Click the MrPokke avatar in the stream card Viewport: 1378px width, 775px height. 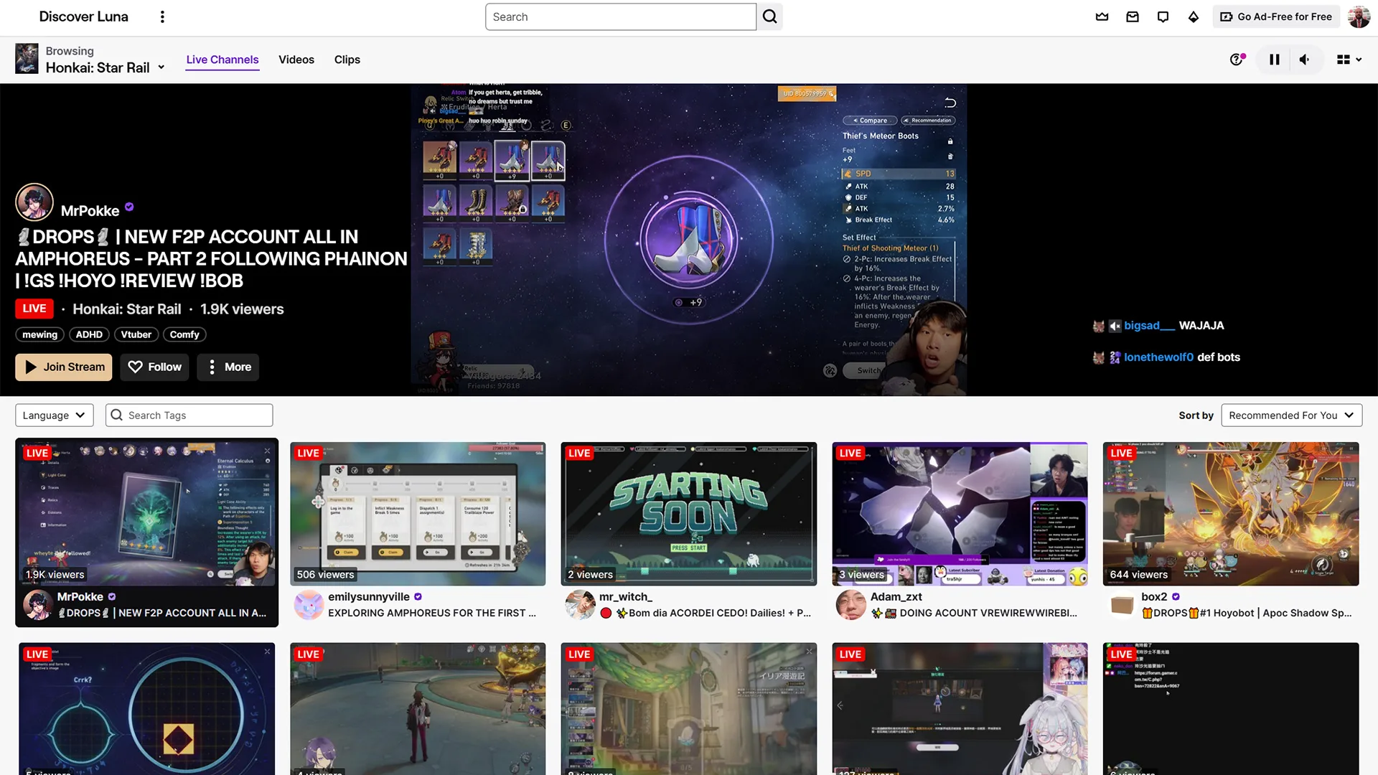38,605
